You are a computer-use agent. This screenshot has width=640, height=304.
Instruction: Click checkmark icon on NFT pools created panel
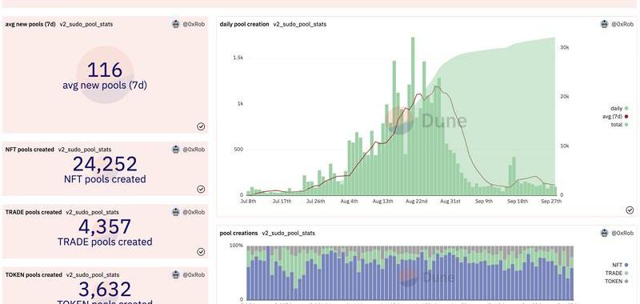201,189
